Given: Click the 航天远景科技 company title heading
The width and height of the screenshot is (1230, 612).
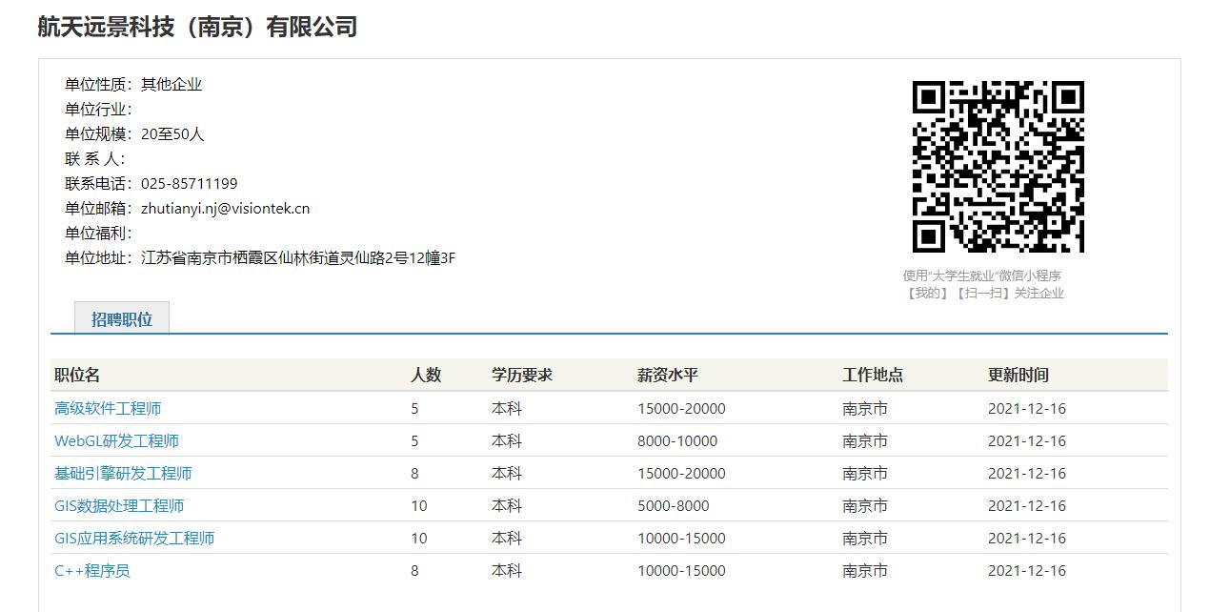Looking at the screenshot, I should (197, 27).
